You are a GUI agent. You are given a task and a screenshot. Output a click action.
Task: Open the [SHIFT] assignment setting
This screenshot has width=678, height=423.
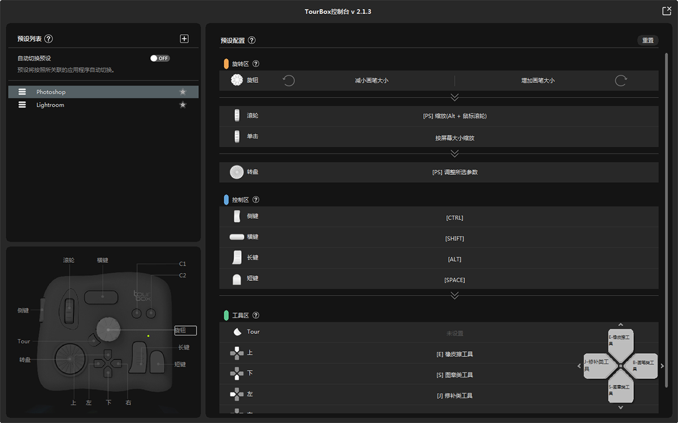tap(455, 239)
